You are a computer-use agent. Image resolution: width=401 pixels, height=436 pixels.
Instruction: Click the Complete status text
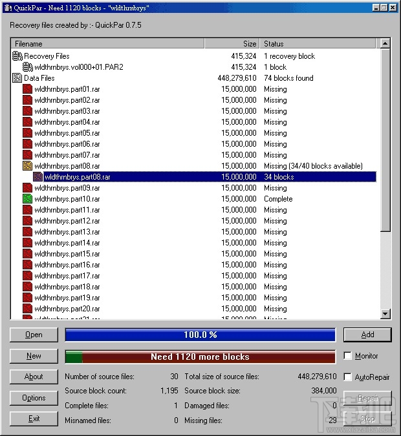coord(279,199)
